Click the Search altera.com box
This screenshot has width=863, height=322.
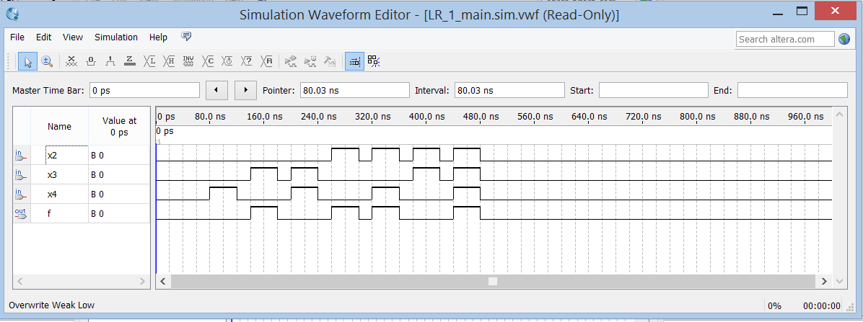(785, 39)
